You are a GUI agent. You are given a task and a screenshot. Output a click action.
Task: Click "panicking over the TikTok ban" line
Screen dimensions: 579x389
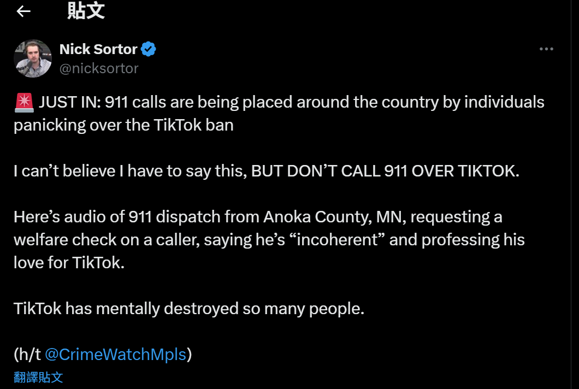click(123, 125)
